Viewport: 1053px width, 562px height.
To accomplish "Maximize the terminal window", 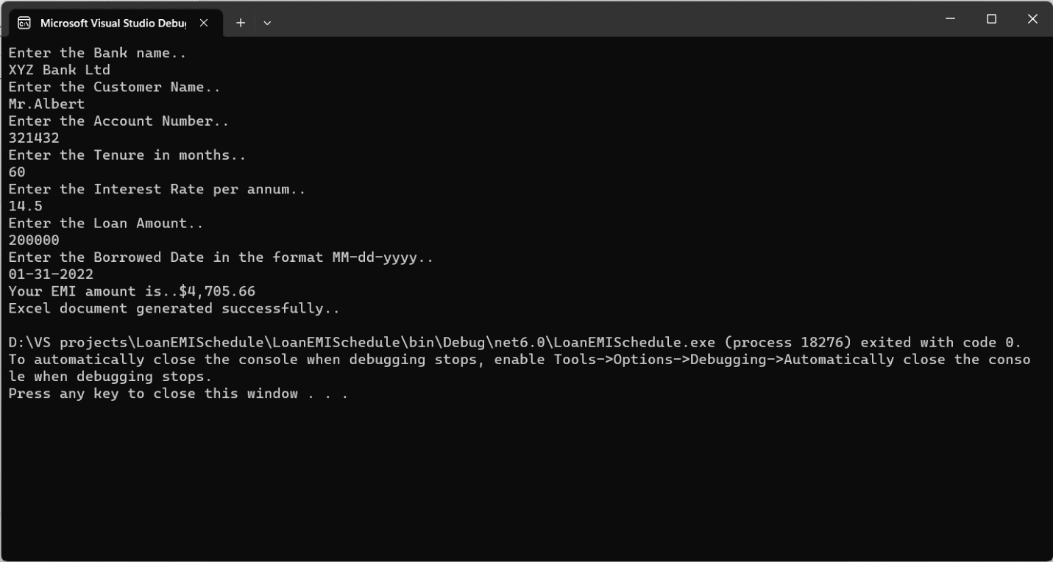I will click(991, 19).
